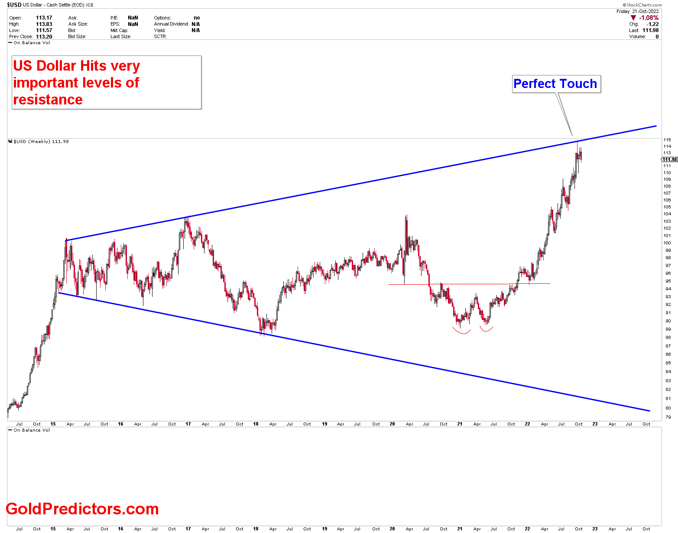Click the lower 'On Balance Vol' legend
678x533 pixels.
coord(29,430)
